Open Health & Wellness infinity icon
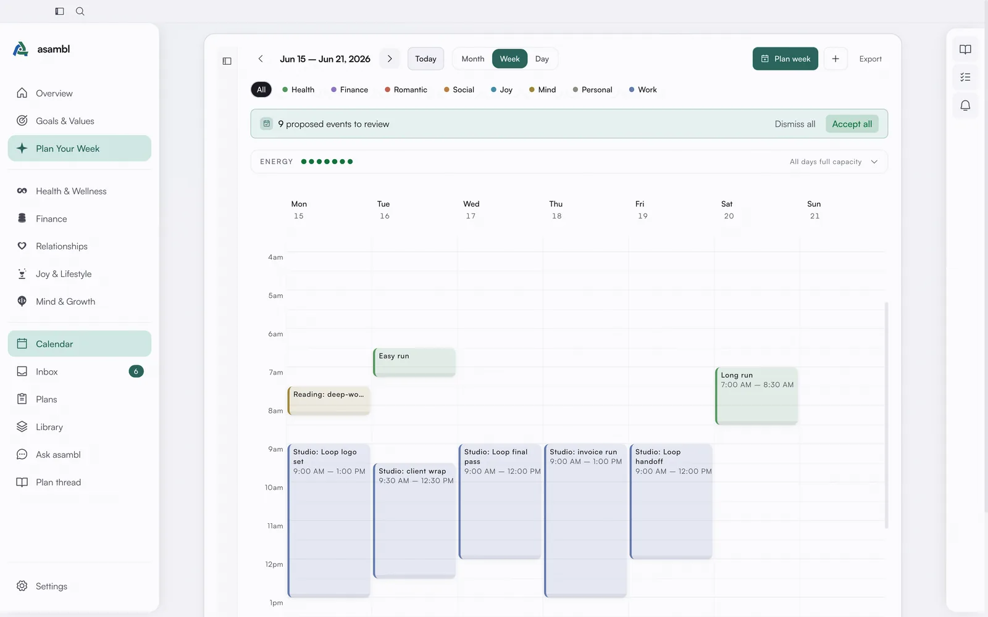The height and width of the screenshot is (617, 988). click(22, 191)
